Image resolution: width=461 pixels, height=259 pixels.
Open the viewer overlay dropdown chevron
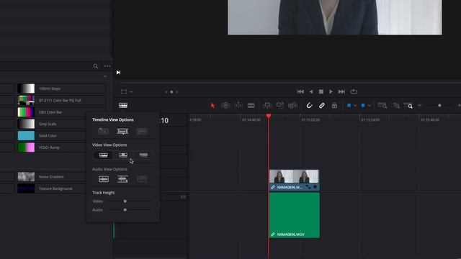(x=131, y=92)
